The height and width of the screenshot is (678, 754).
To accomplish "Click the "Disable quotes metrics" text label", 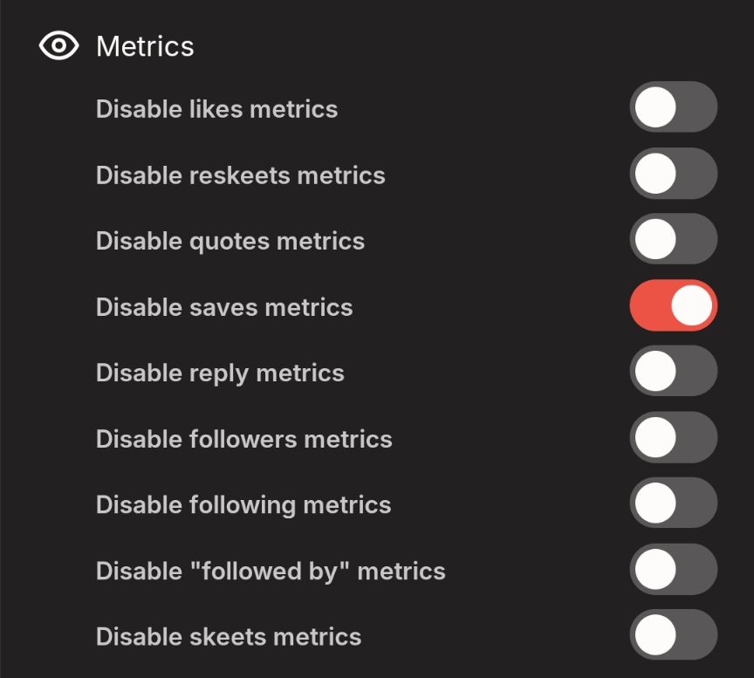I will (230, 241).
